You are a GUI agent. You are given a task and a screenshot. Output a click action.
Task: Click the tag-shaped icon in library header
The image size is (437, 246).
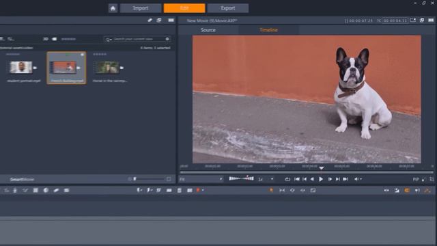(x=150, y=20)
